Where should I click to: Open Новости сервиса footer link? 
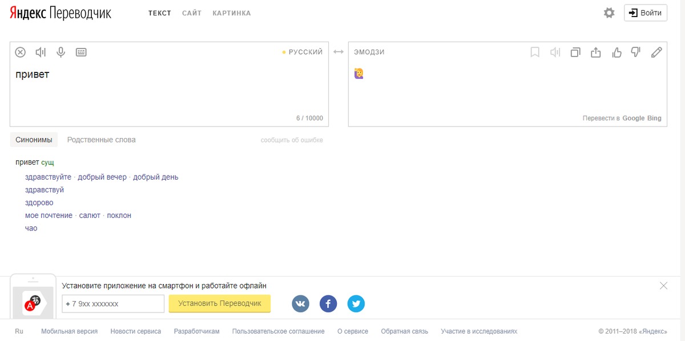(136, 331)
